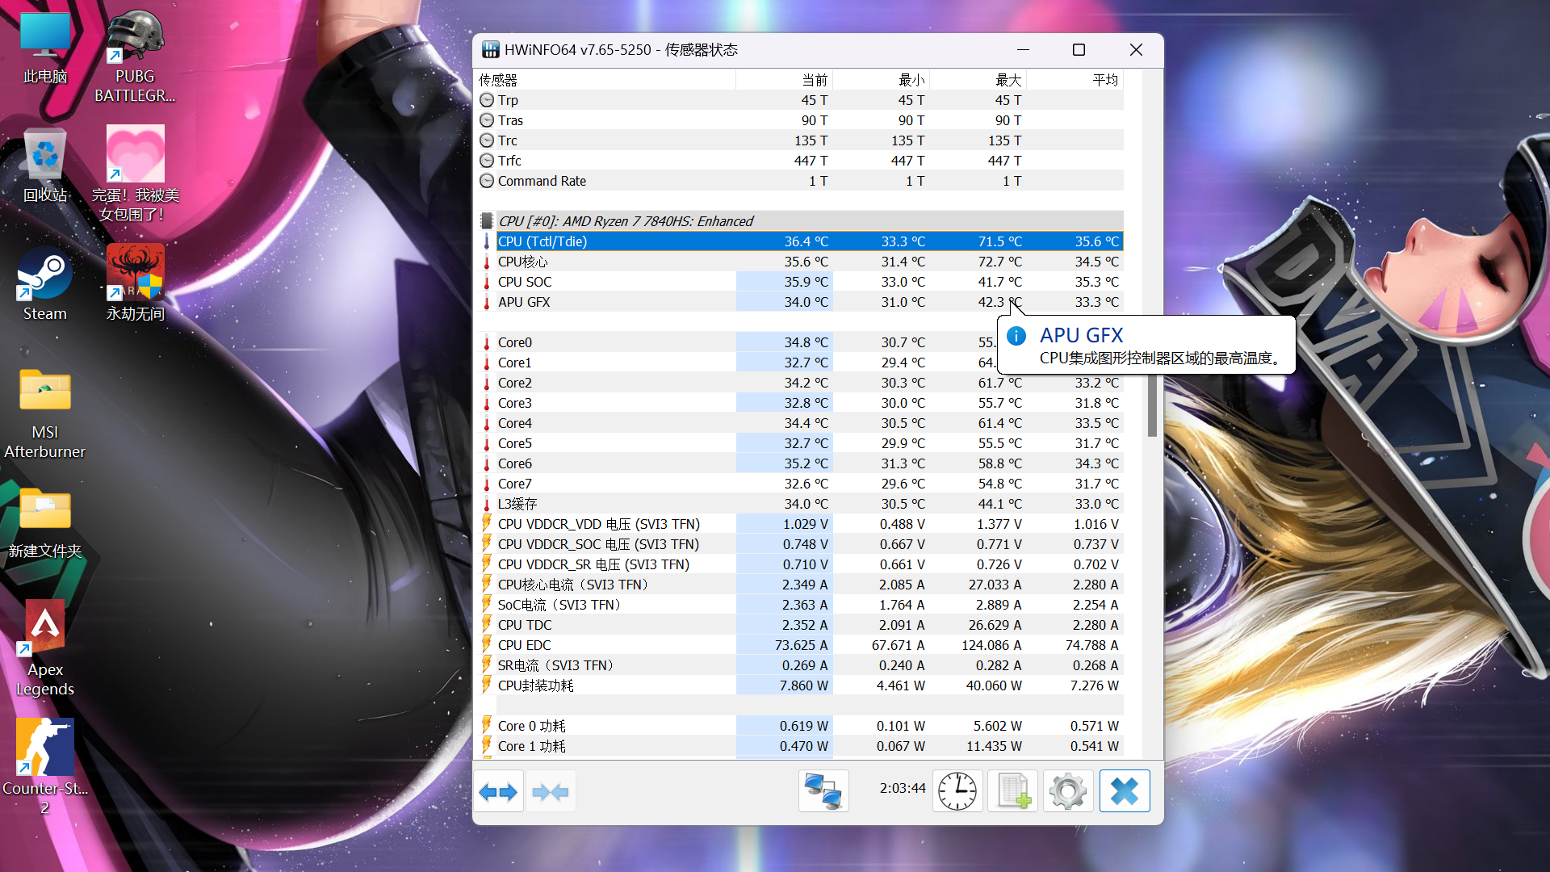
Task: Select the CPU EDC row
Action: click(x=800, y=645)
